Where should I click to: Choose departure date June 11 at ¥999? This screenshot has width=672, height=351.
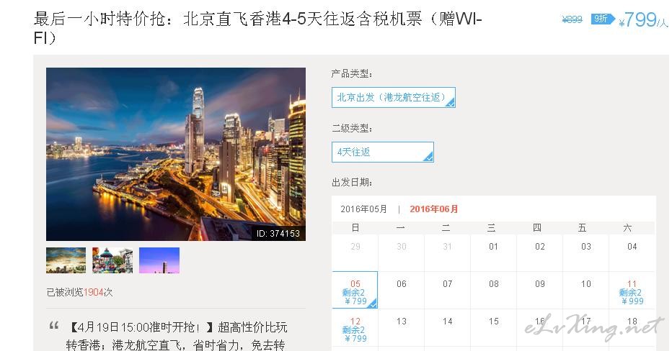[x=632, y=290]
